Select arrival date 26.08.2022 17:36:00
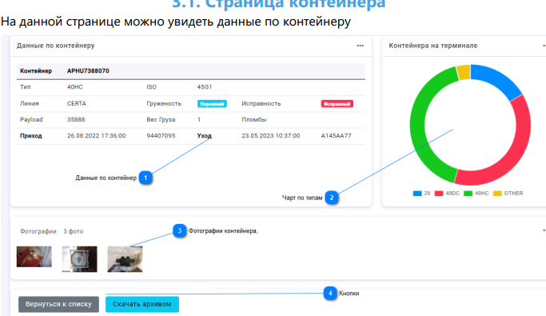Viewport: 546px width, 316px height. pos(97,135)
